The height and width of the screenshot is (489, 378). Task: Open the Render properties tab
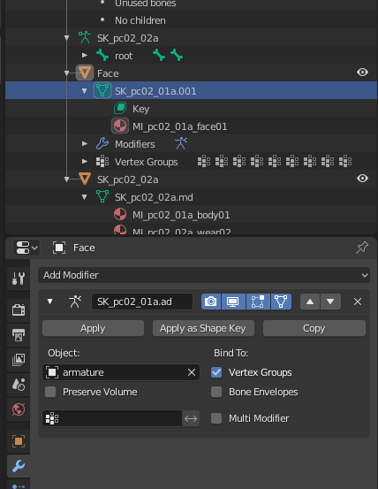[x=19, y=310]
